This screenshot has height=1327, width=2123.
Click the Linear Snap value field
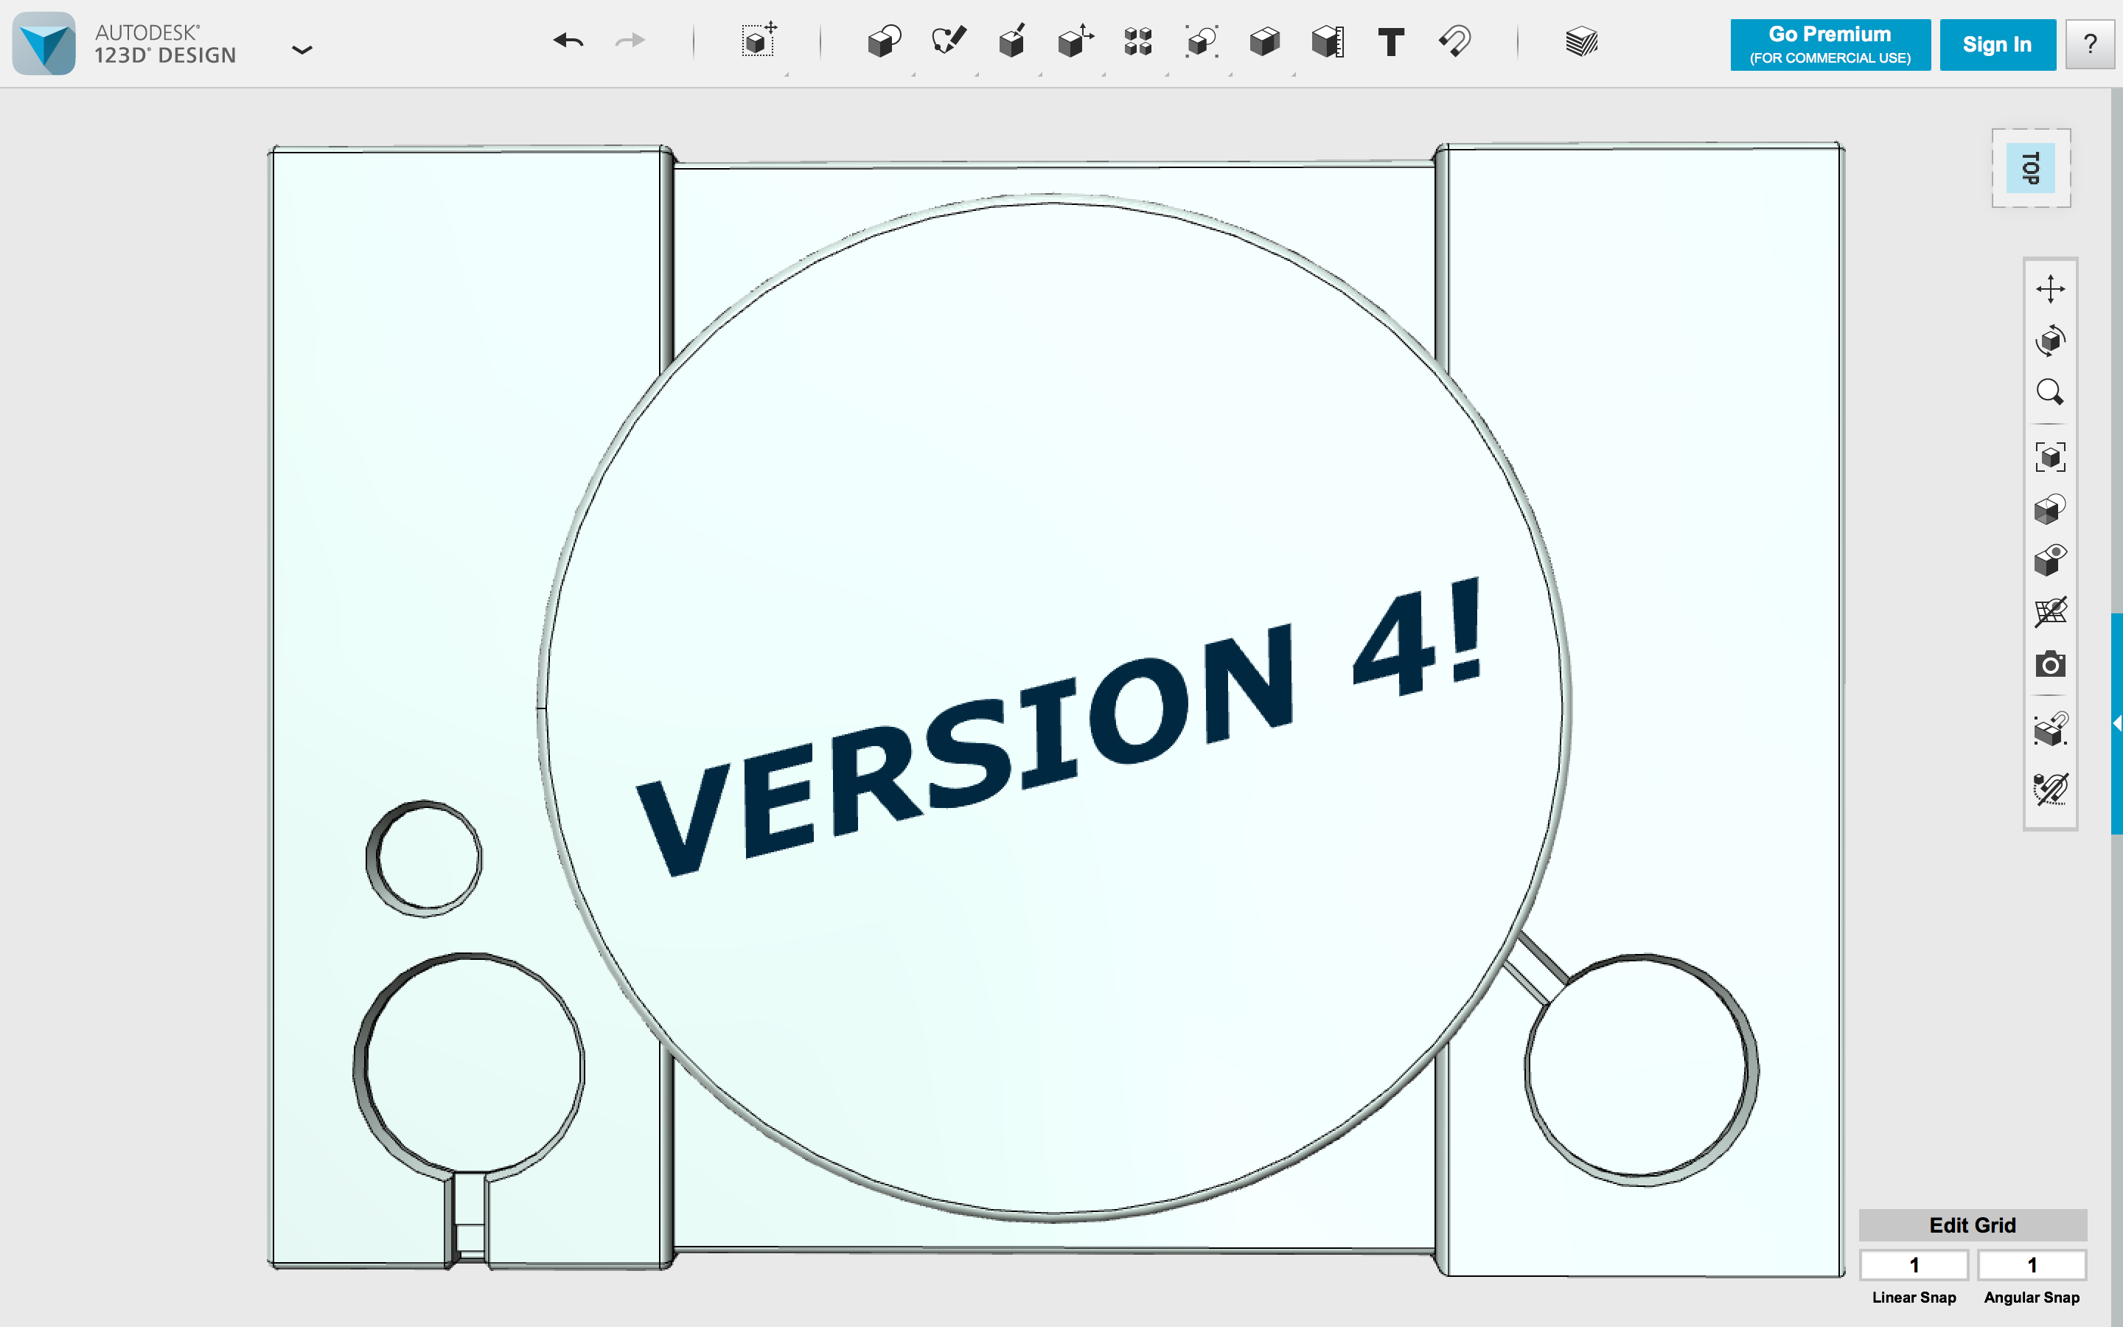(x=1914, y=1264)
